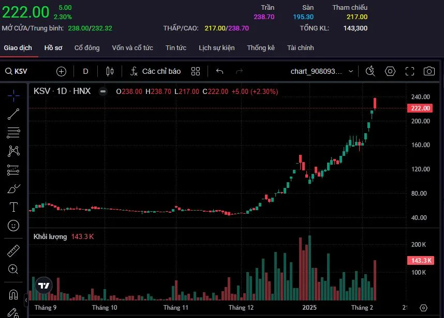Screen dimensions: 444x318
Task: Select the brush drawing tool
Action: click(x=13, y=188)
